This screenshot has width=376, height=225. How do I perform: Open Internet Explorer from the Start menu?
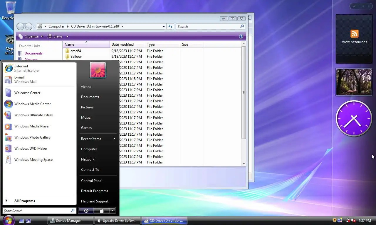(x=39, y=68)
